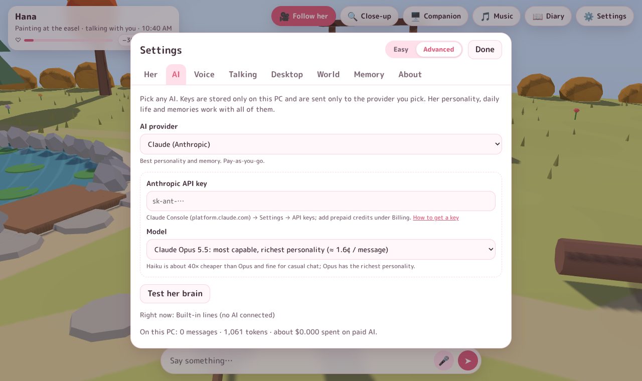Click the Hana name heading

pos(26,17)
